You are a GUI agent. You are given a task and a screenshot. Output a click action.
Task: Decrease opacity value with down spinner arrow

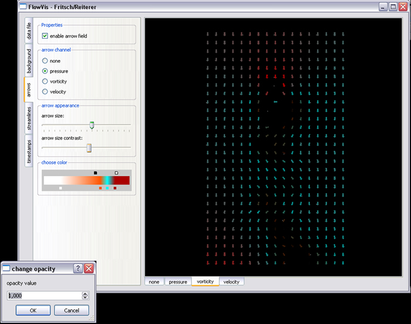pyautogui.click(x=85, y=298)
